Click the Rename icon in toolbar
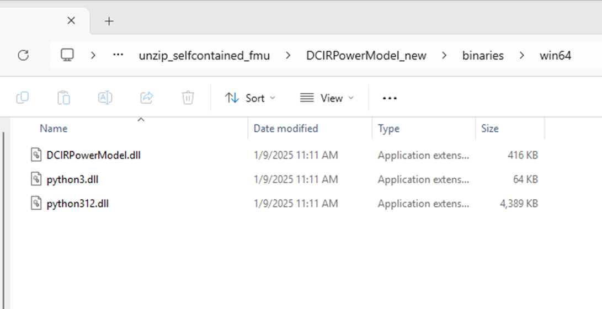The height and width of the screenshot is (309, 602). pos(105,98)
